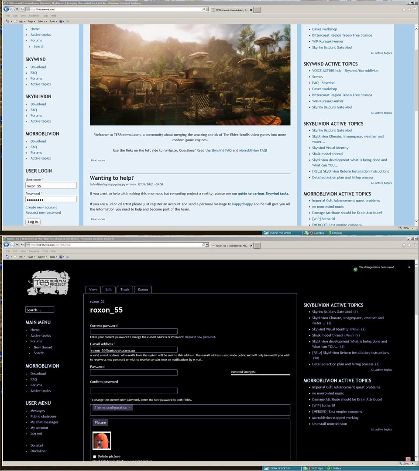Click the WCDMA signal strength icon in top status bar
Screen dimensions: 419x471
266,233
